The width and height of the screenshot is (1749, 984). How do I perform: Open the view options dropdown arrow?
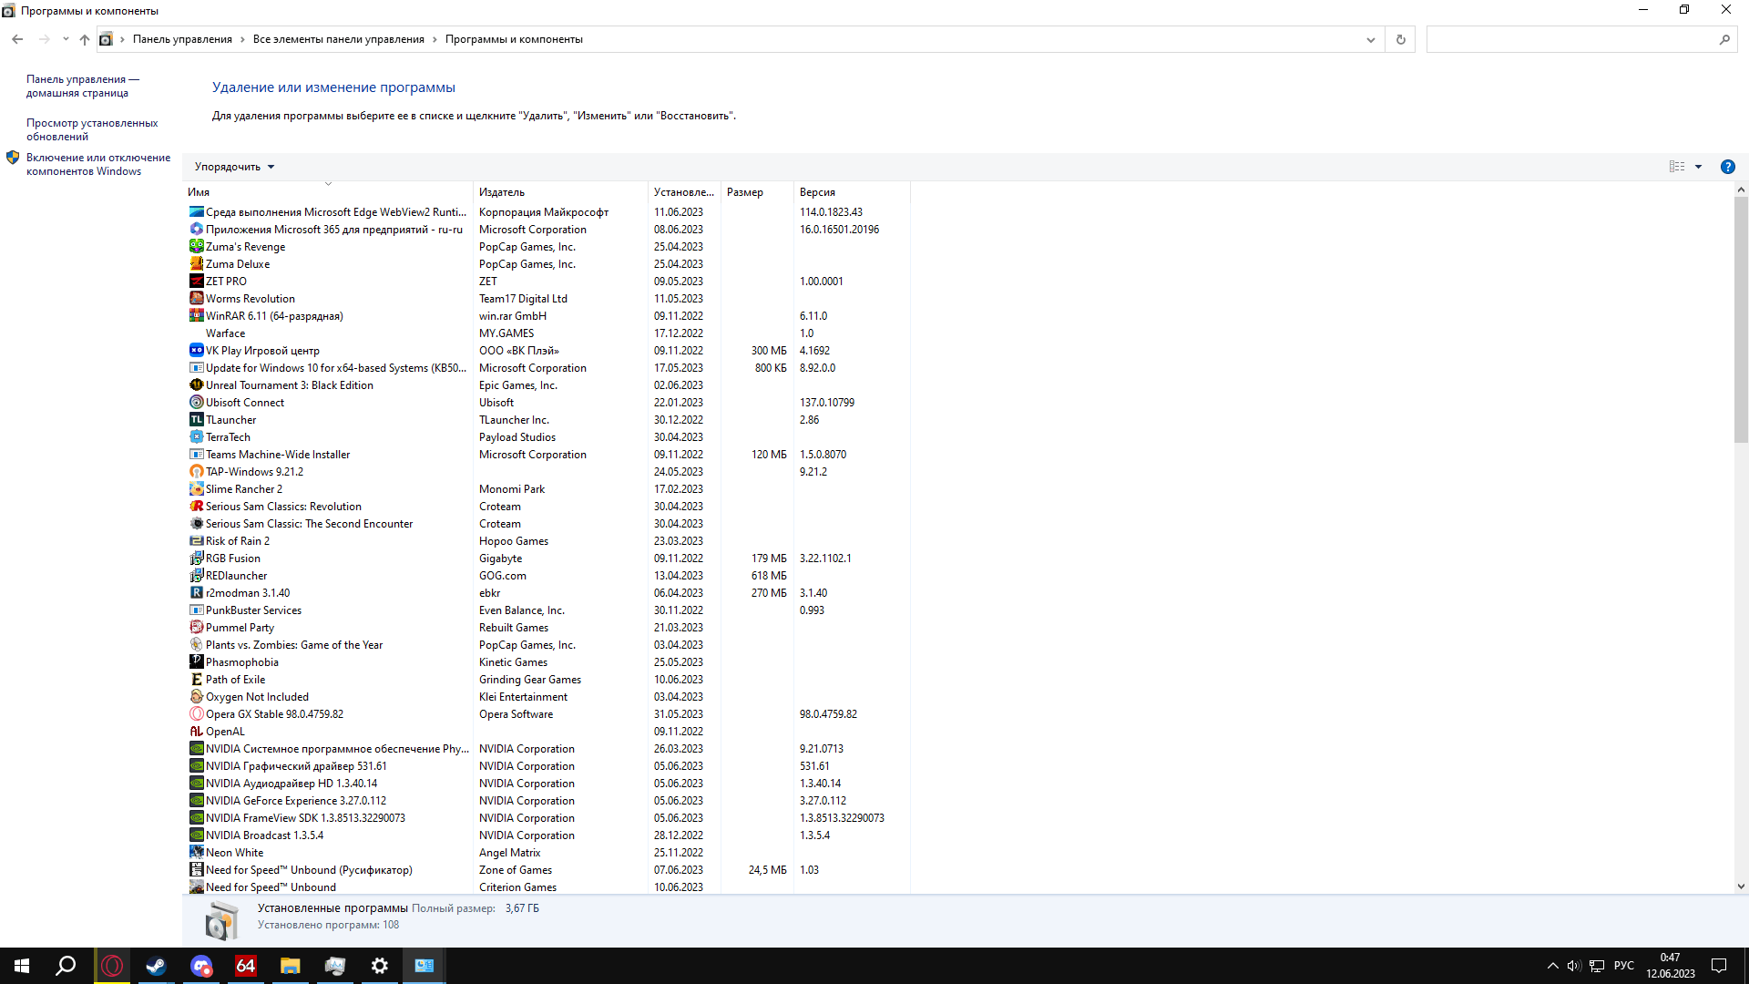click(x=1698, y=167)
